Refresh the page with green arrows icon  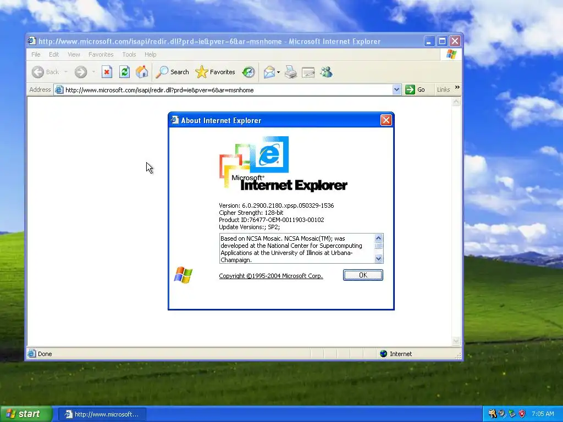tap(124, 72)
